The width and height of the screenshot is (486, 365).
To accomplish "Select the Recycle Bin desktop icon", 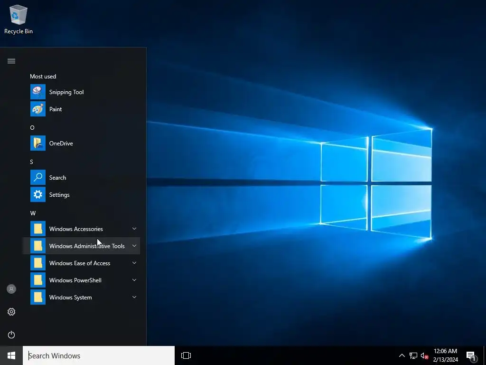I will pos(19,19).
